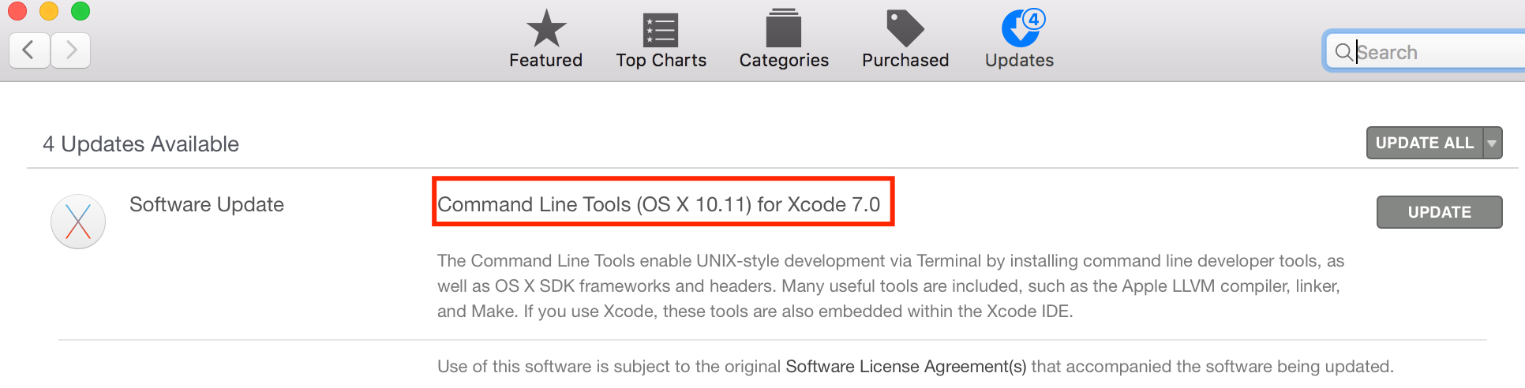
Task: Expand the dropdown arrow beside UPDATE ALL
Action: (x=1492, y=144)
